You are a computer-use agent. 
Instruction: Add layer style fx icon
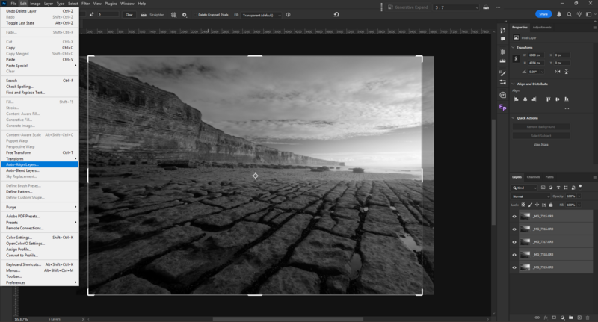coord(546,318)
